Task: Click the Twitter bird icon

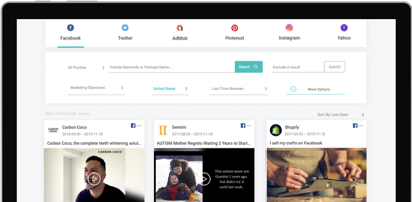Action: point(125,28)
